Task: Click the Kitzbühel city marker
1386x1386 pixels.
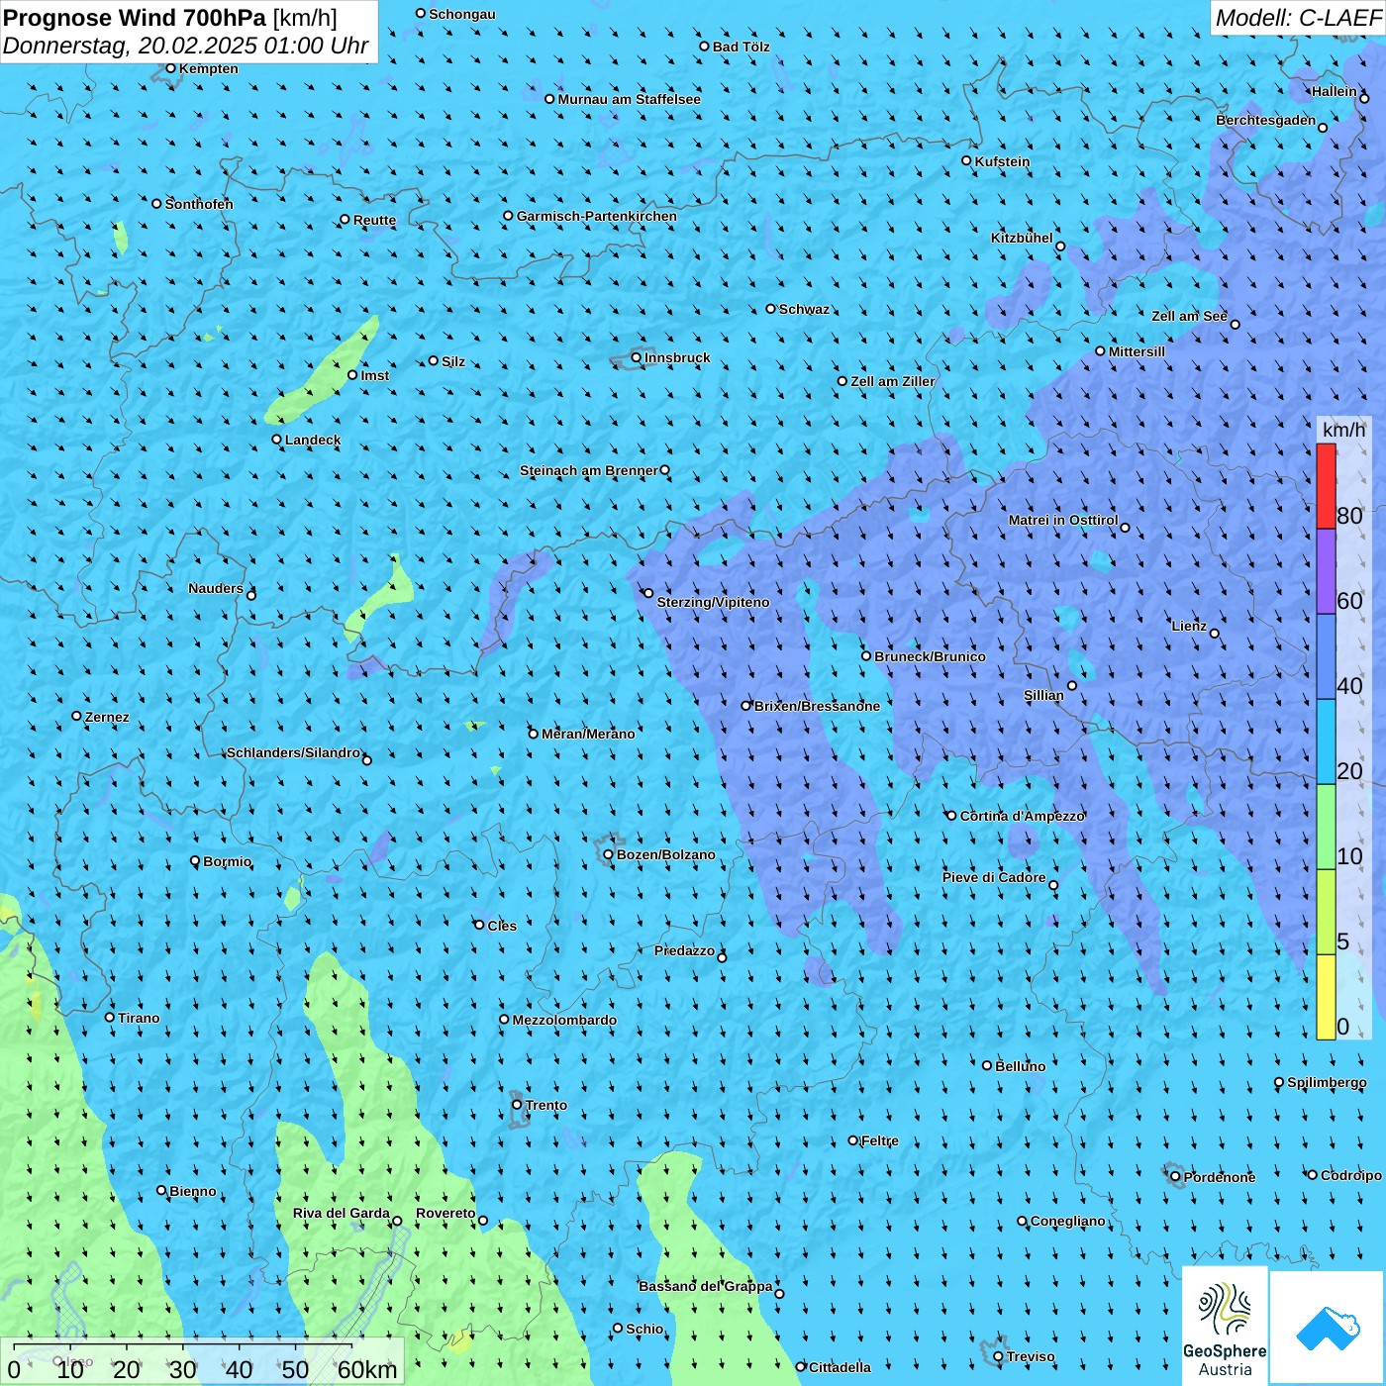Action: click(x=1060, y=247)
